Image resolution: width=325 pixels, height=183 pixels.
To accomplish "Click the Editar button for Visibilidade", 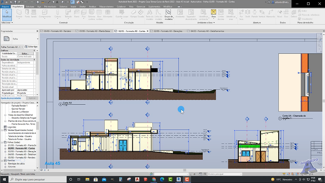I will [x=26, y=53].
